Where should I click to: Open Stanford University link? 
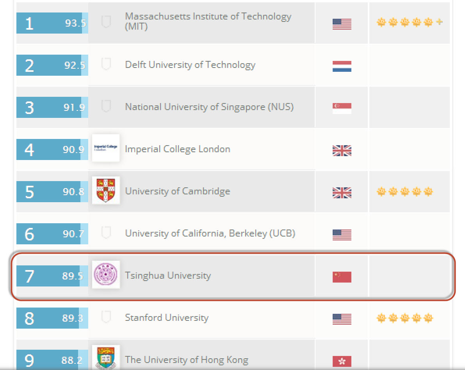click(167, 318)
